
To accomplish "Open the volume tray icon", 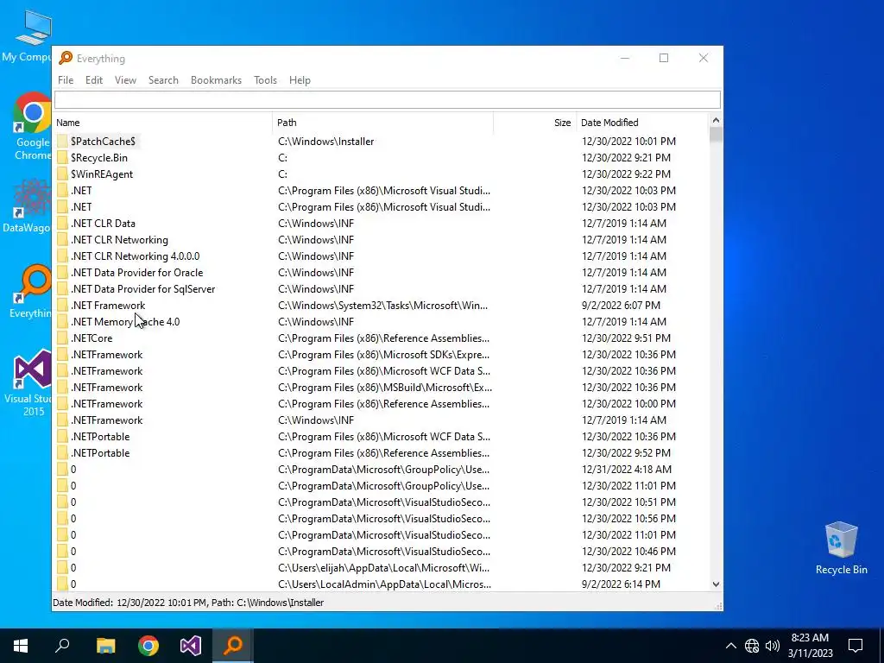I will [x=773, y=646].
